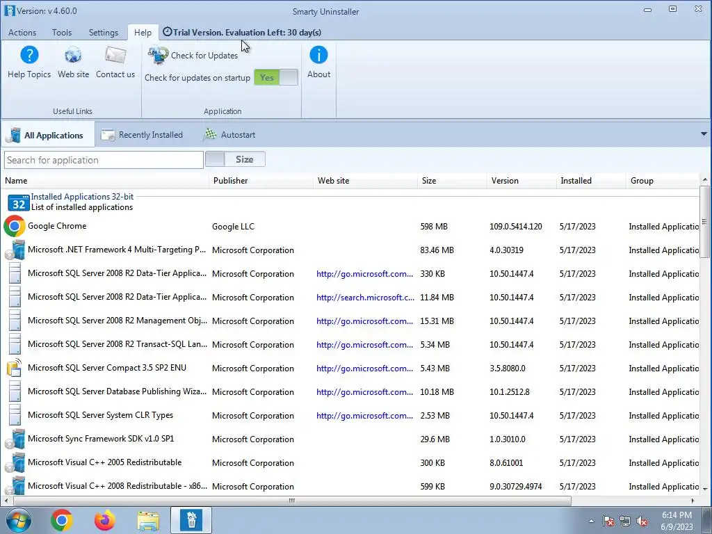712x534 pixels.
Task: Click the Check for Updates icon
Action: coord(158,56)
